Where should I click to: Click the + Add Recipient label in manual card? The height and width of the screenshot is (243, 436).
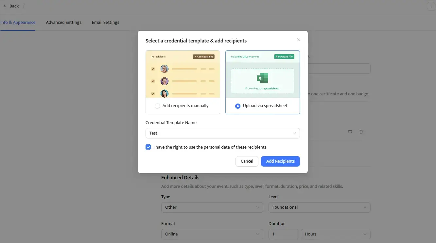[204, 56]
